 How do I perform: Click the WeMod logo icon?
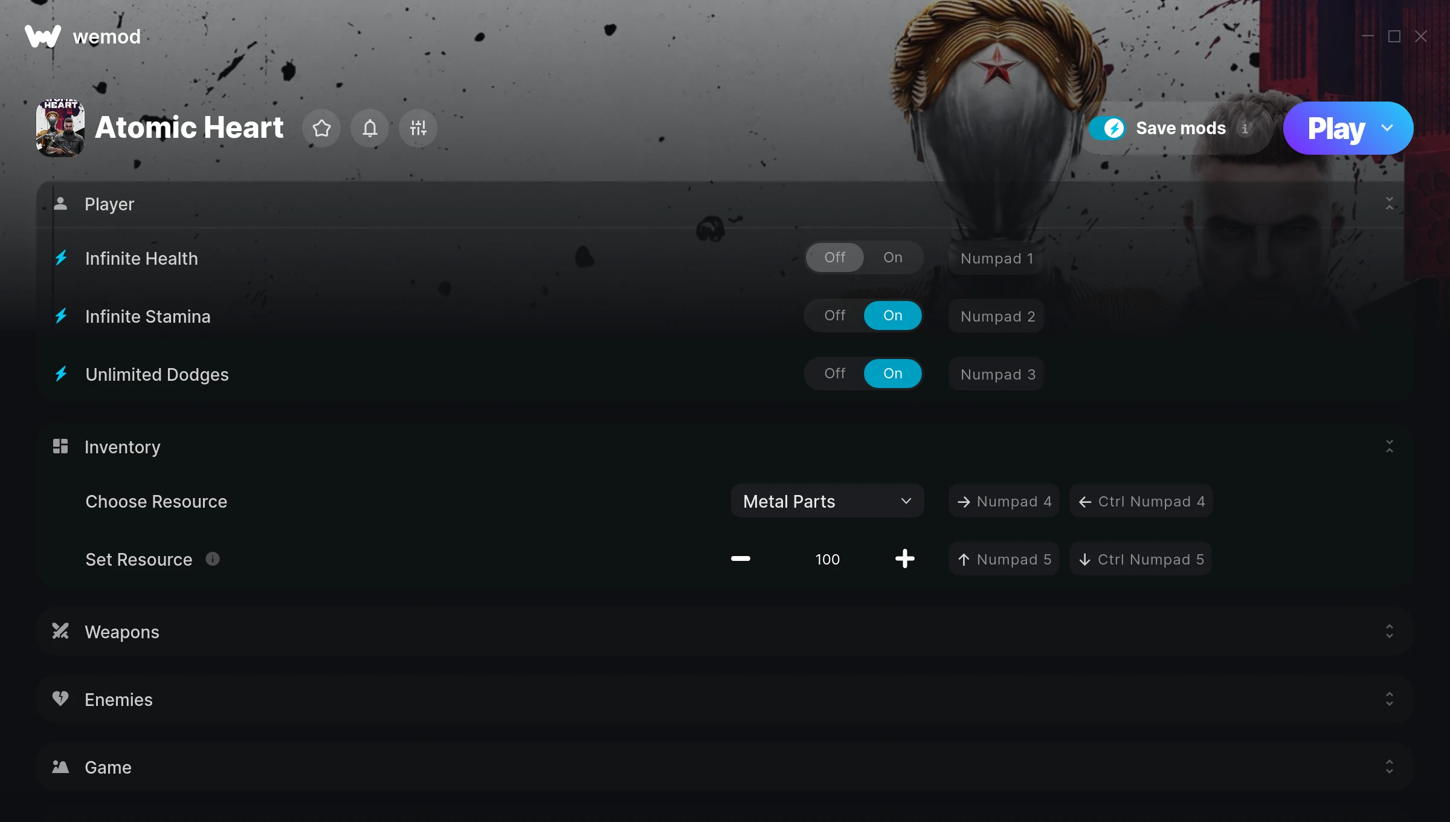pos(43,36)
